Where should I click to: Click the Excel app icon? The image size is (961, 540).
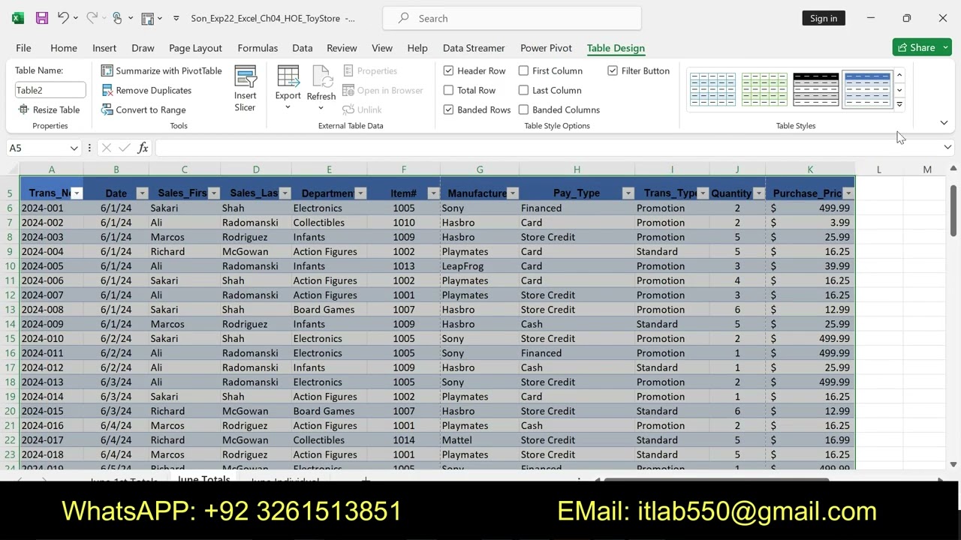[x=18, y=18]
